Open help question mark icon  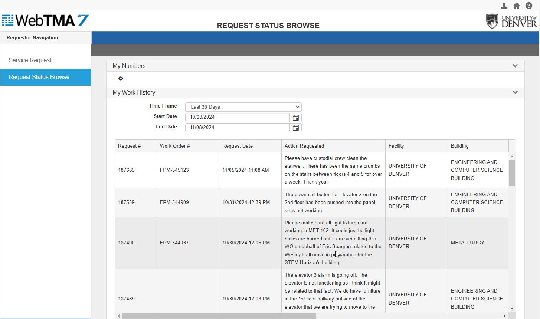point(529,6)
